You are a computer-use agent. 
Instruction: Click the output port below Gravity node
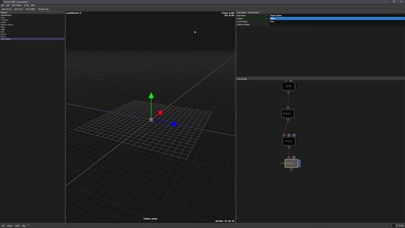[x=288, y=120]
